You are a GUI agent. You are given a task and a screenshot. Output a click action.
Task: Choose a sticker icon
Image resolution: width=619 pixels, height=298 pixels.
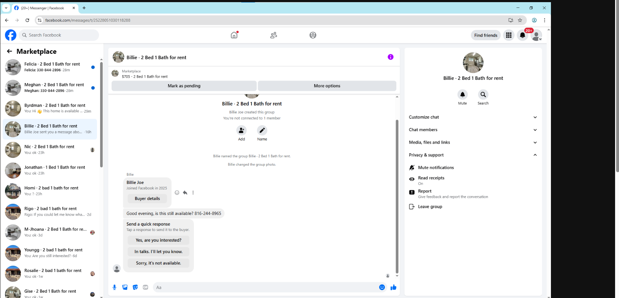tap(135, 287)
